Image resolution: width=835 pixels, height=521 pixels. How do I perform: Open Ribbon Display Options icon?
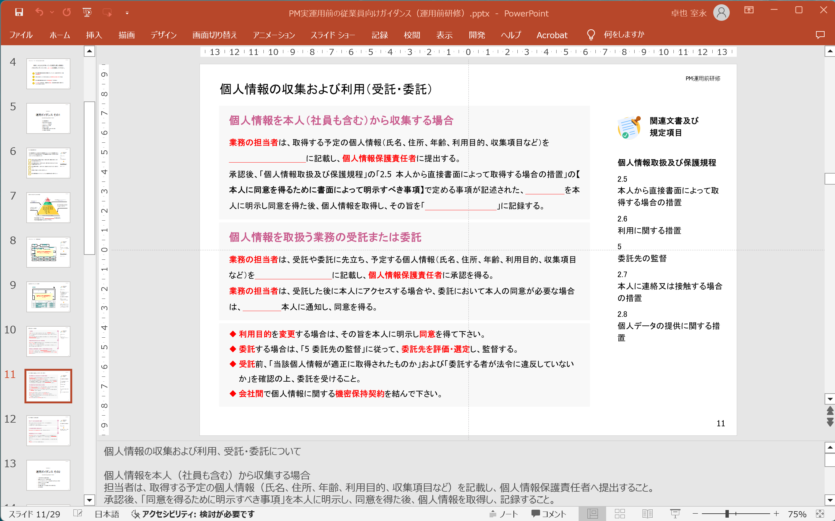749,10
